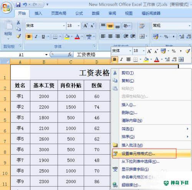Click mini toolbar Format Painter brush
This screenshot has width=192, height=190.
(x=187, y=51)
